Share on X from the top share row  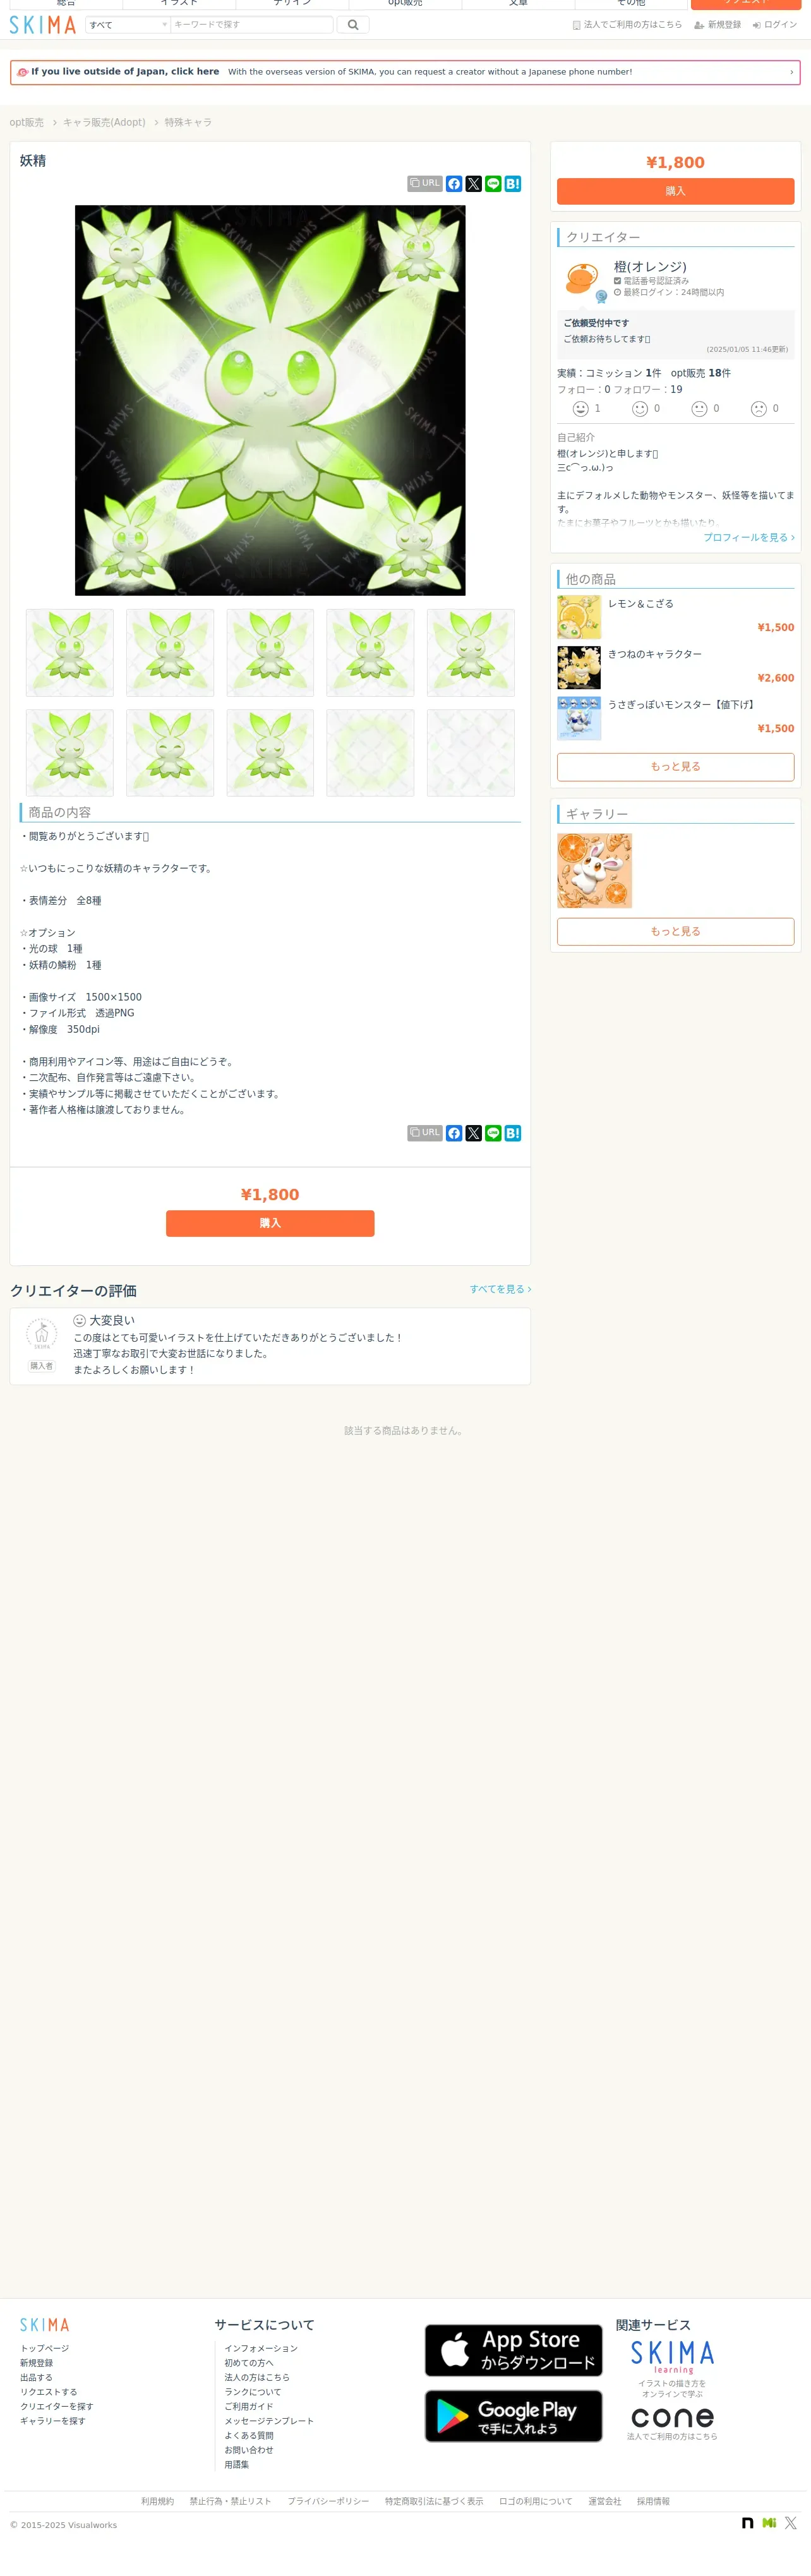pyautogui.click(x=474, y=184)
